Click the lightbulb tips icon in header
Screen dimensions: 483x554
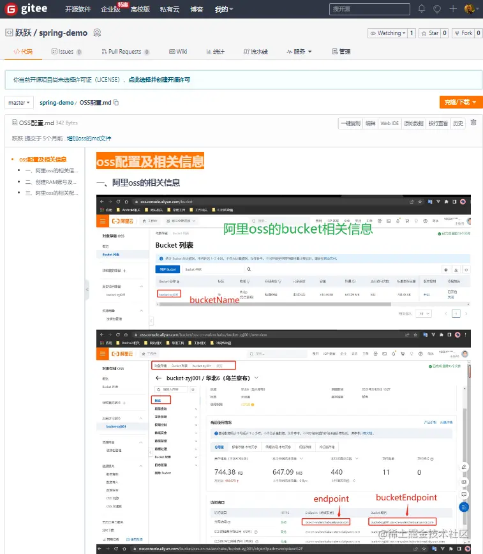[x=437, y=9]
